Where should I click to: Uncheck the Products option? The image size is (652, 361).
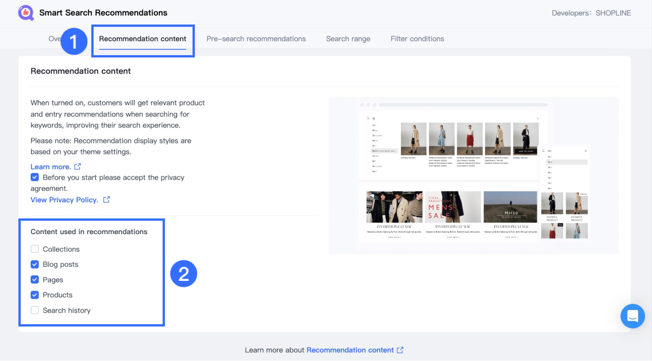tap(35, 295)
